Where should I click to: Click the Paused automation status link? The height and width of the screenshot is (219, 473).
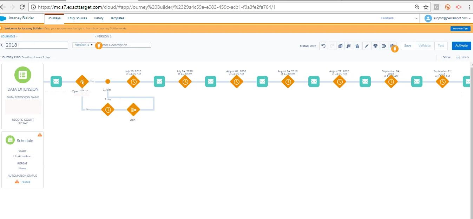click(x=26, y=182)
